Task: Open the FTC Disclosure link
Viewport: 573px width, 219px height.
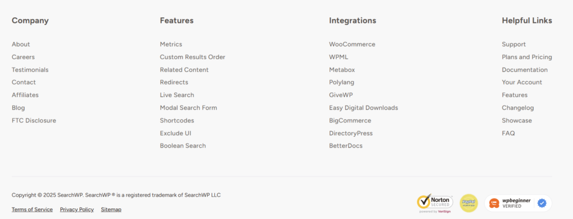Action: coord(34,121)
